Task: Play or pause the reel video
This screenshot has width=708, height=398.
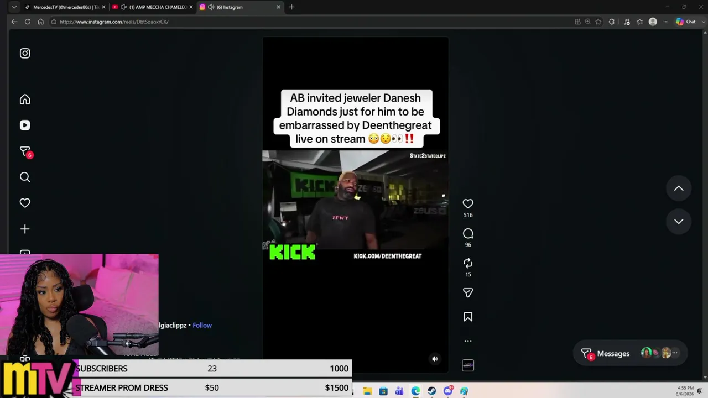Action: pyautogui.click(x=355, y=205)
